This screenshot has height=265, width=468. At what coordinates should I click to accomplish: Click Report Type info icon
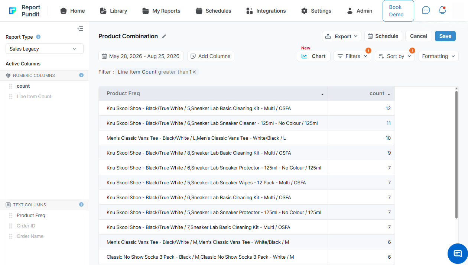click(x=38, y=37)
